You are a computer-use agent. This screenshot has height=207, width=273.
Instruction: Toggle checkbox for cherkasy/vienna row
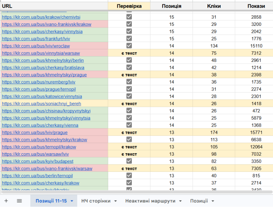(x=129, y=125)
